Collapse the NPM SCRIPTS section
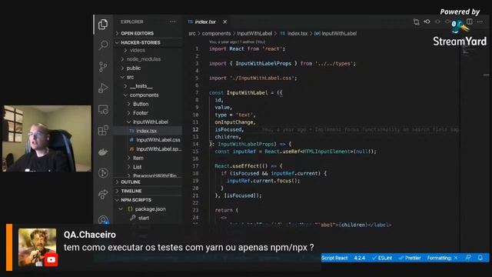 click(x=148, y=200)
